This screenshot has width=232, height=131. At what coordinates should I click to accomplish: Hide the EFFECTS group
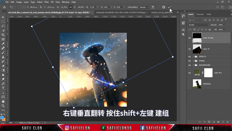(189, 57)
